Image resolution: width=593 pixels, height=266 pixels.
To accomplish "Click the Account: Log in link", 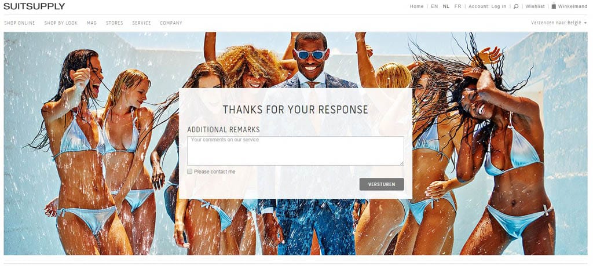I will [x=488, y=6].
